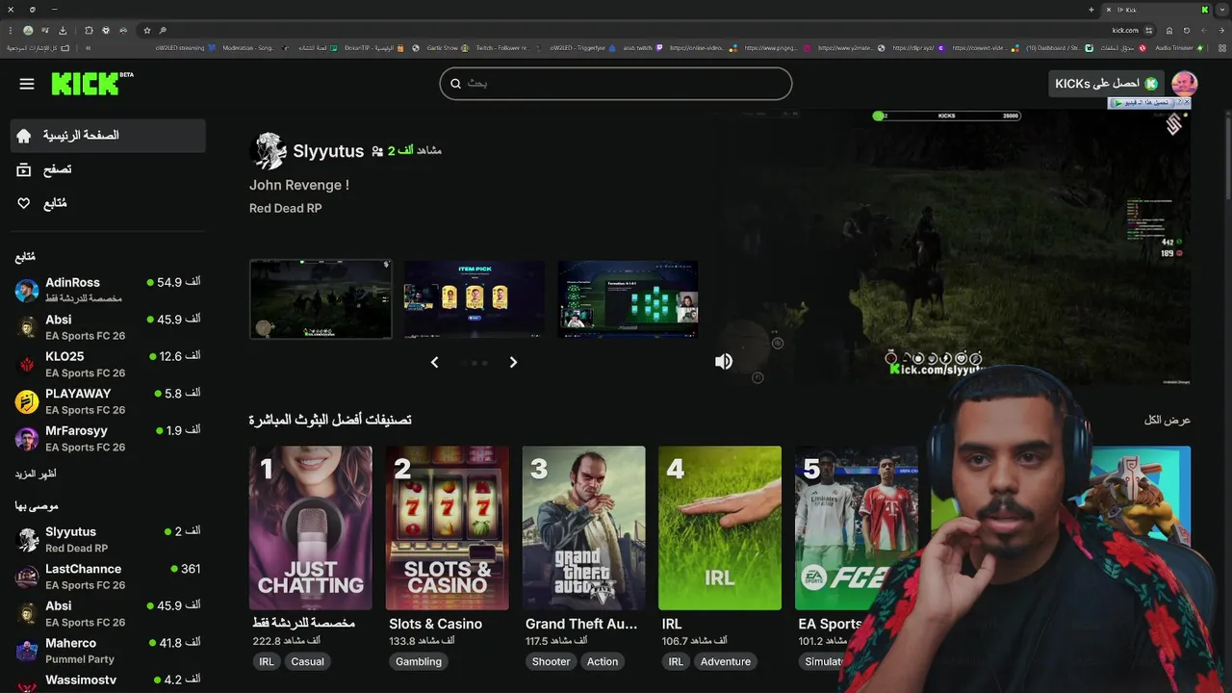Screen dimensions: 1232x693
Task: Expand the bookmarks overflow chevron
Action: [88, 48]
